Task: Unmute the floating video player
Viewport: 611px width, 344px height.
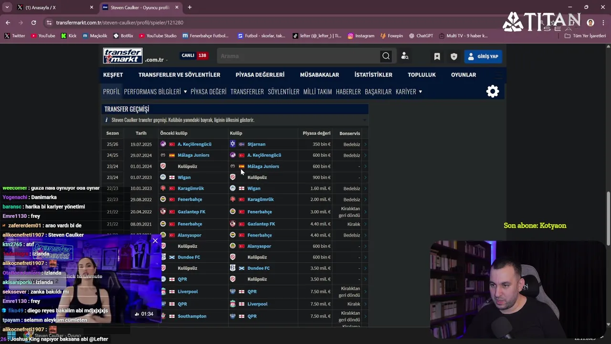Action: pos(84,276)
